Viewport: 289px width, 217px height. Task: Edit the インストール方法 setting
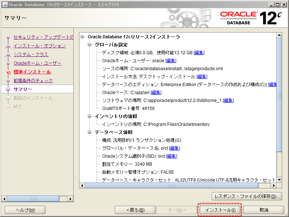click(x=202, y=76)
